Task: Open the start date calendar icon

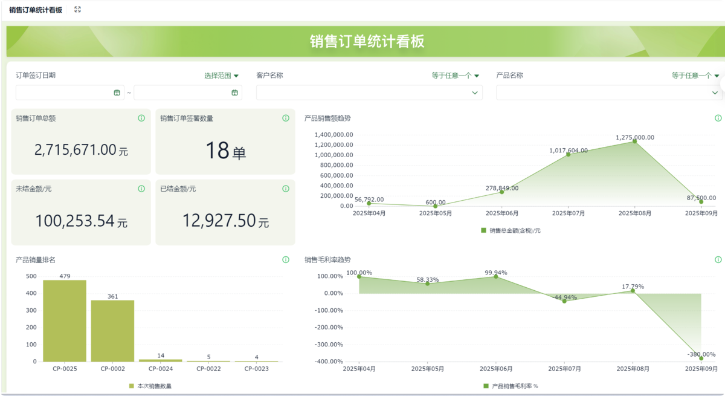Action: tap(117, 93)
